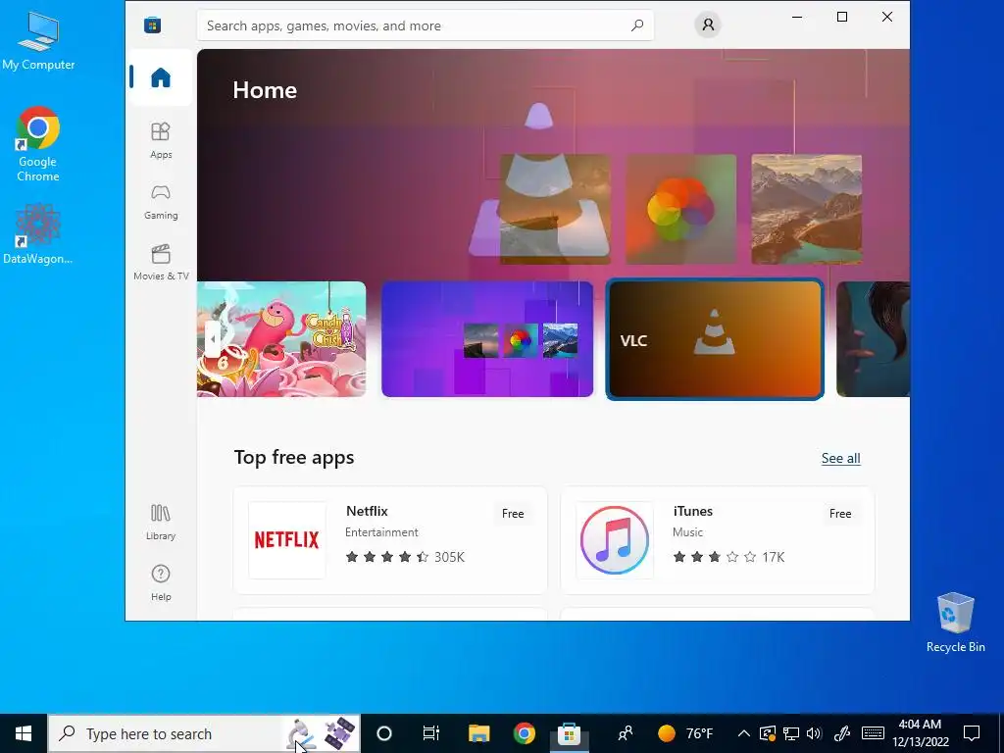Open the clock showing 4:04 AM

(x=920, y=733)
